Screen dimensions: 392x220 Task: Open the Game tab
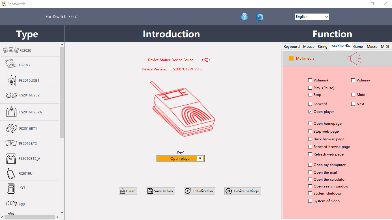point(358,47)
